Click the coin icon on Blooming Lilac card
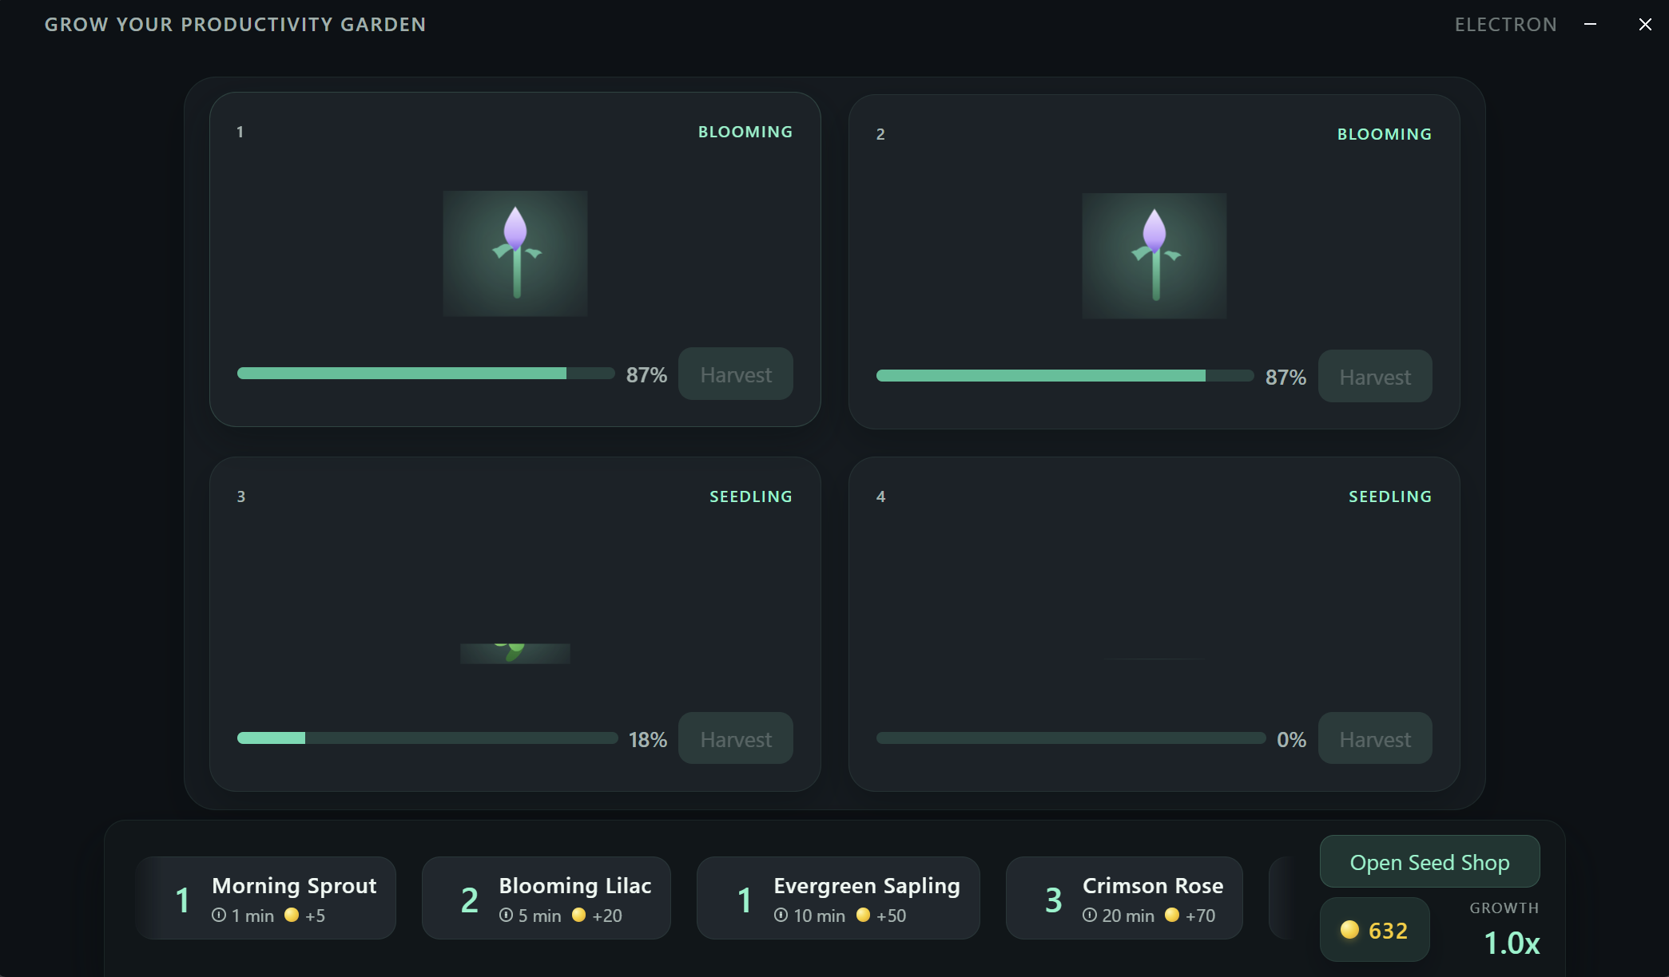1669x977 pixels. [x=579, y=916]
